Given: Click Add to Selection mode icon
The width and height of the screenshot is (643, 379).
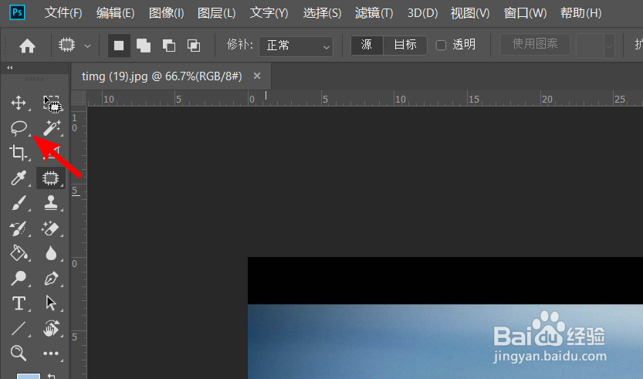Looking at the screenshot, I should 144,45.
